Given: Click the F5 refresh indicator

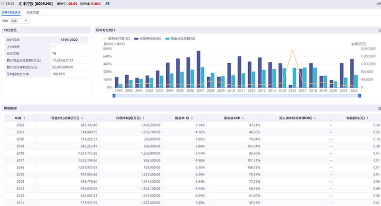Looking at the screenshot, I should coord(107,3).
